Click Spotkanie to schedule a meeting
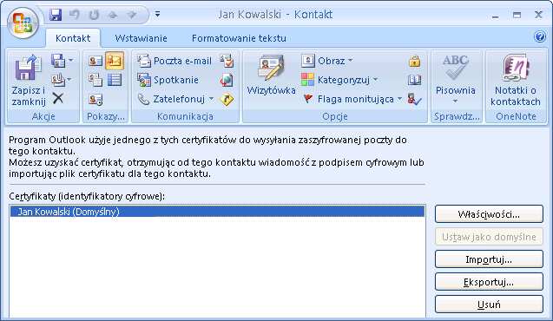This screenshot has height=321, width=553. click(168, 81)
